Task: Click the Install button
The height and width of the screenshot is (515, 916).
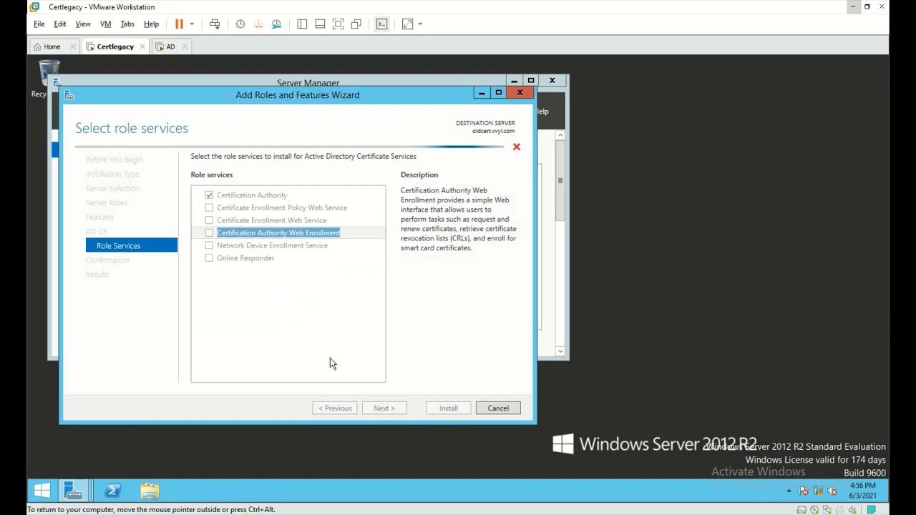Action: coord(449,408)
